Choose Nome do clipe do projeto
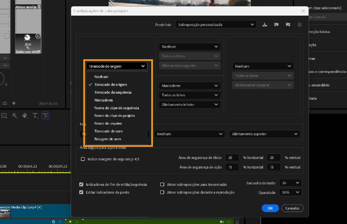This screenshot has width=347, height=224. pyautogui.click(x=117, y=116)
